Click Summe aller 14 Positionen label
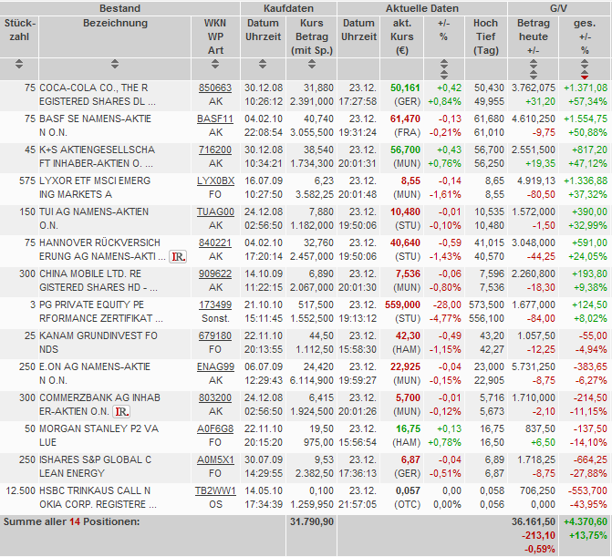The height and width of the screenshot is (557, 612). tap(72, 521)
